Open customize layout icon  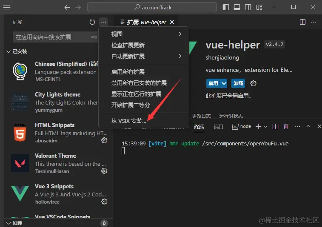click(x=259, y=7)
